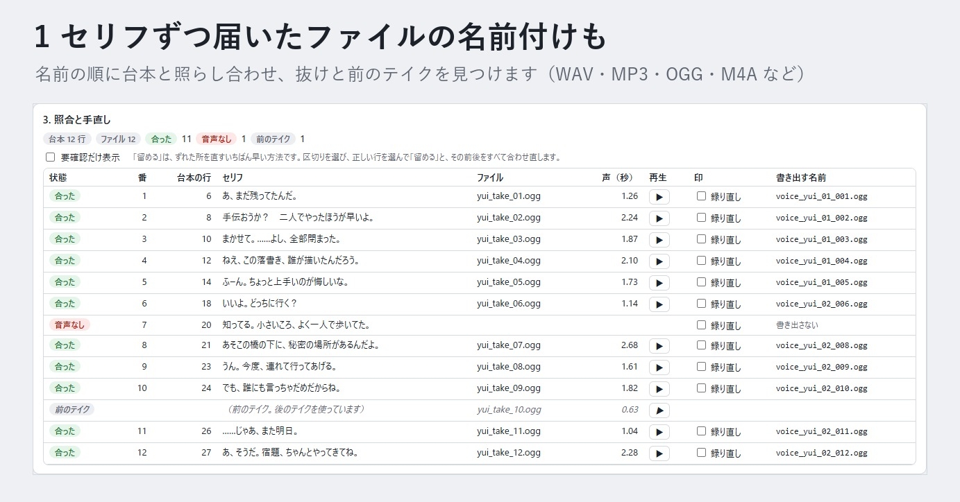Select the line いいよ。どっちに行く？
The image size is (960, 502).
click(x=260, y=304)
